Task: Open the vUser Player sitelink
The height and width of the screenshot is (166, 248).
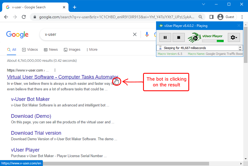Action: point(25,150)
